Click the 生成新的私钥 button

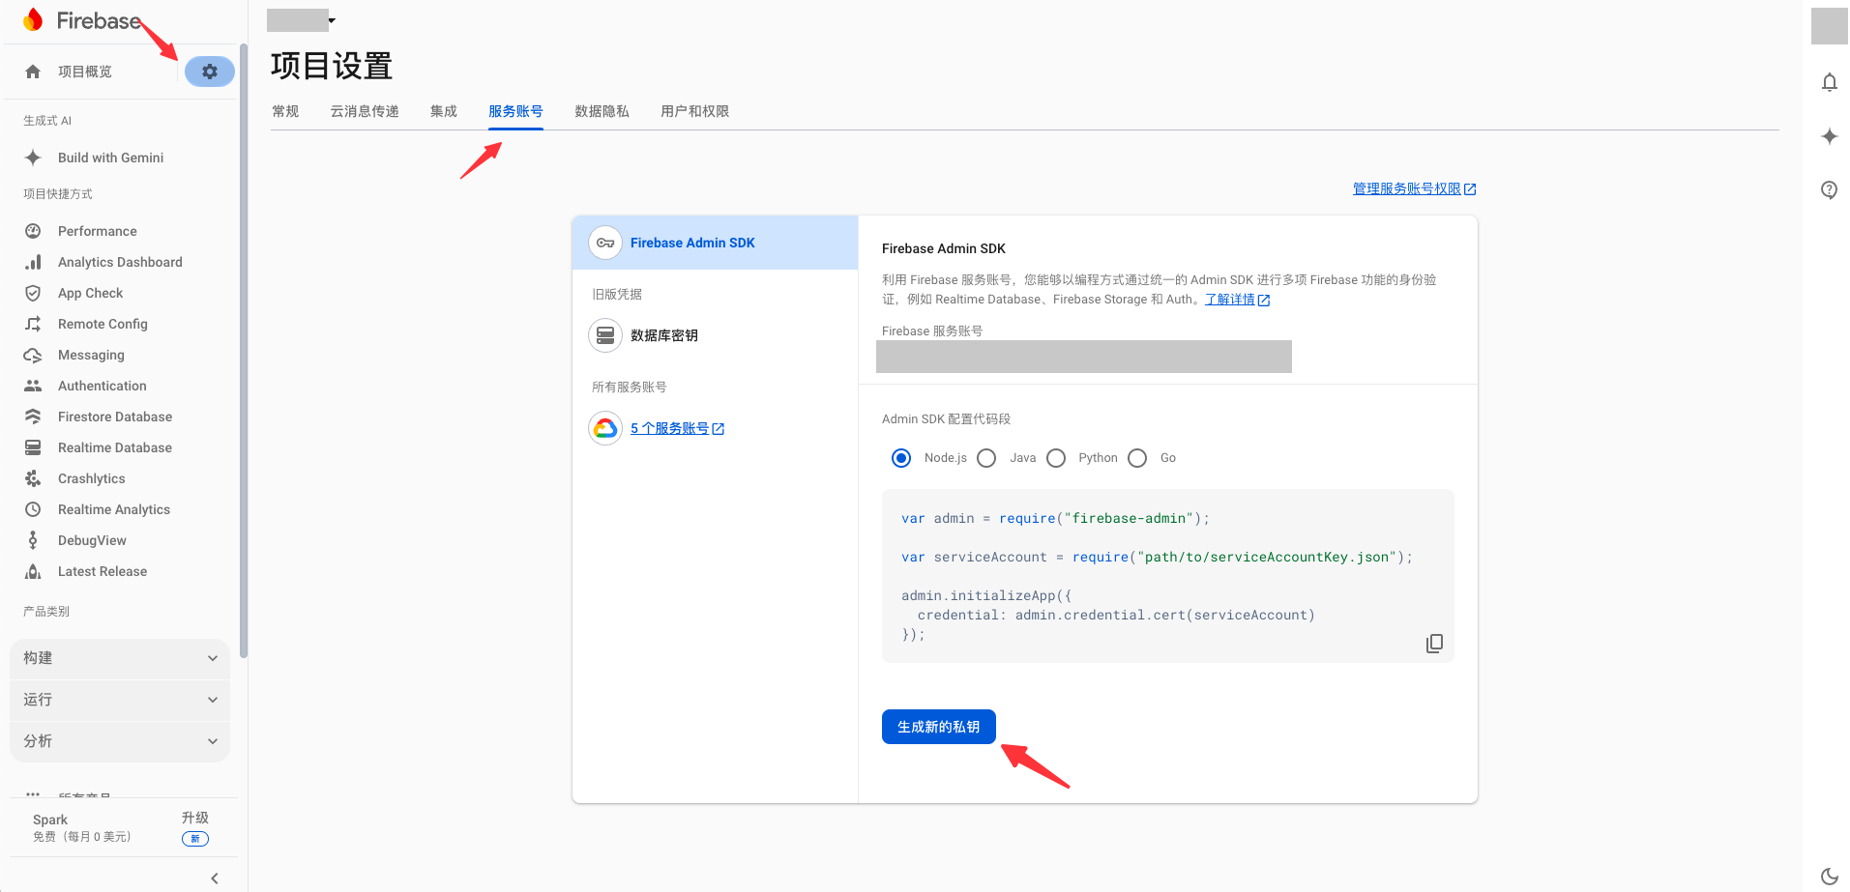click(x=939, y=727)
